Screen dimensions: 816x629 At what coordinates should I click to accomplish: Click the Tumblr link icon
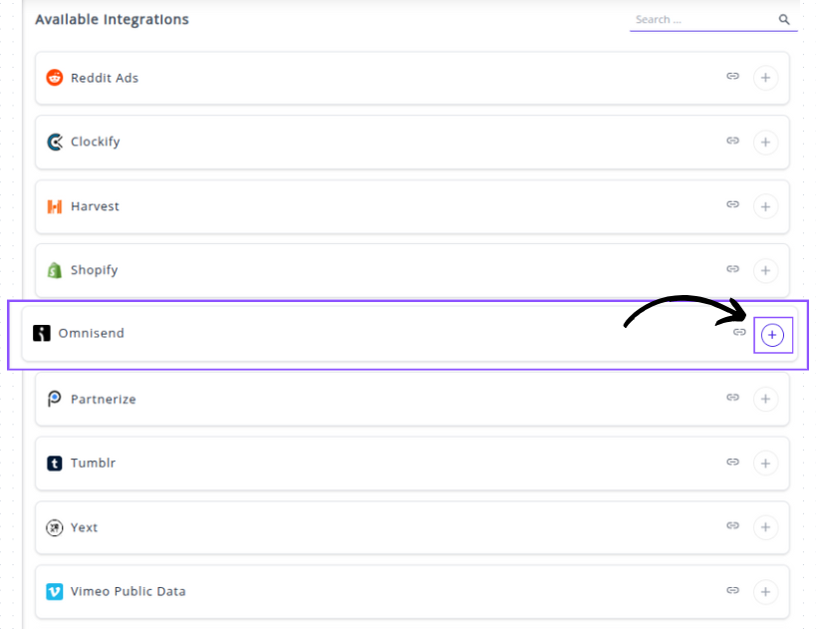[x=732, y=462]
